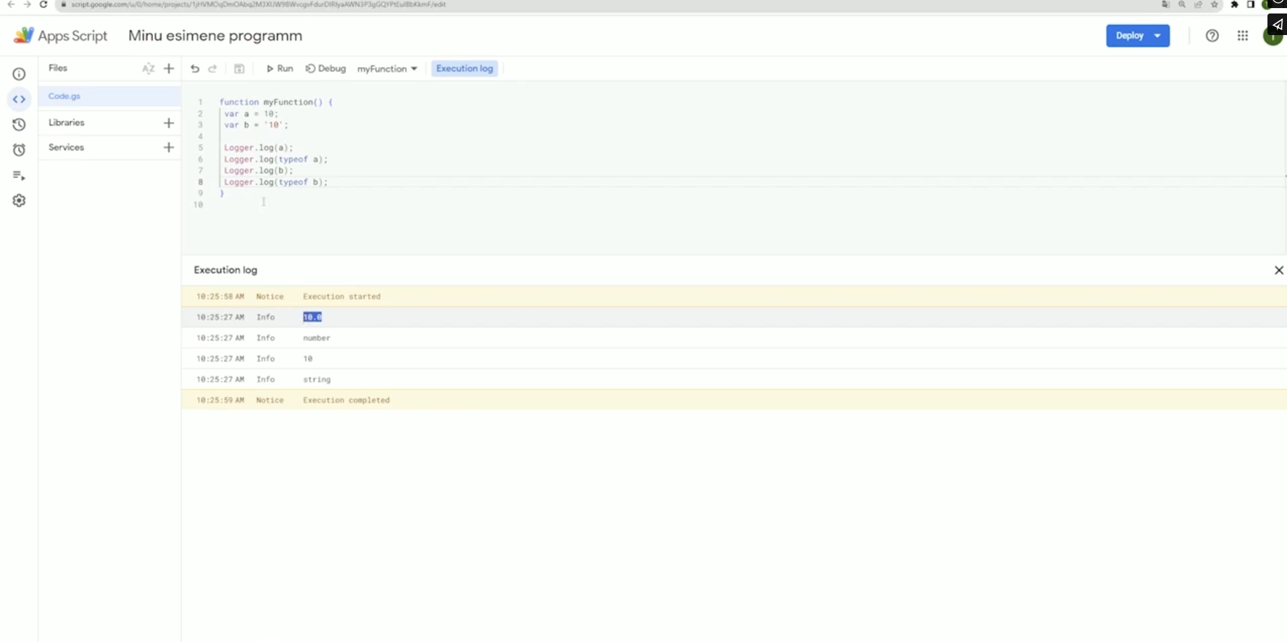Click the browser address bar URL
Viewport: 1287px width, 642px height.
[258, 4]
